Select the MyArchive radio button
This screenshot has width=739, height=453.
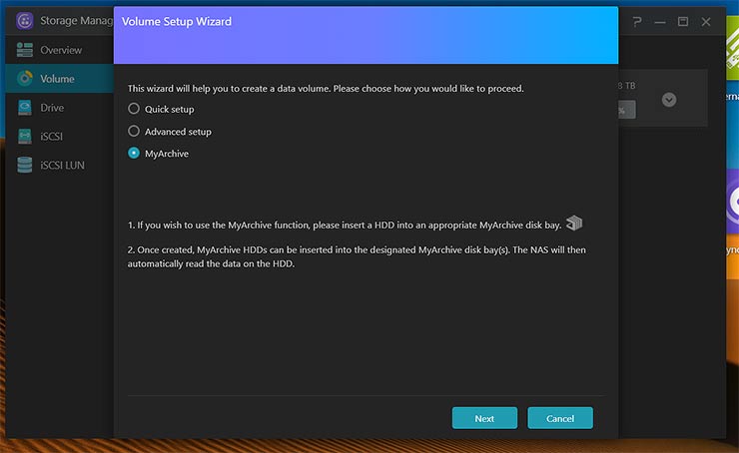point(134,154)
